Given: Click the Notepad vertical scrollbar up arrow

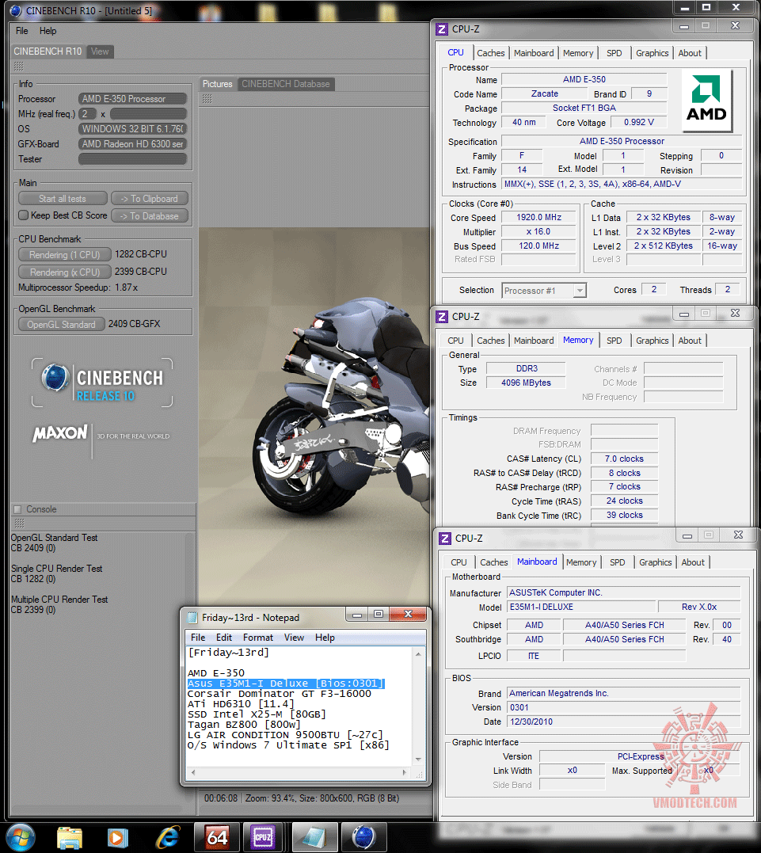Looking at the screenshot, I should tap(418, 654).
